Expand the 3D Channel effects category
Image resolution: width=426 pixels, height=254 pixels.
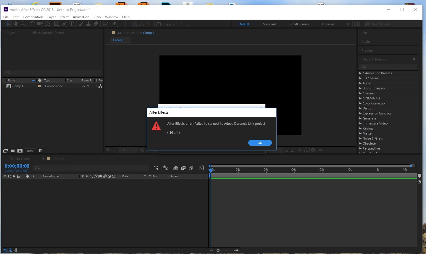click(x=360, y=78)
